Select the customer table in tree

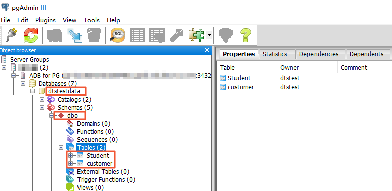point(99,163)
